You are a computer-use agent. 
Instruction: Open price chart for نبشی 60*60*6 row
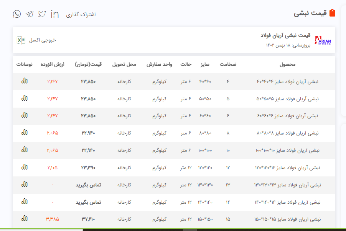25,115
